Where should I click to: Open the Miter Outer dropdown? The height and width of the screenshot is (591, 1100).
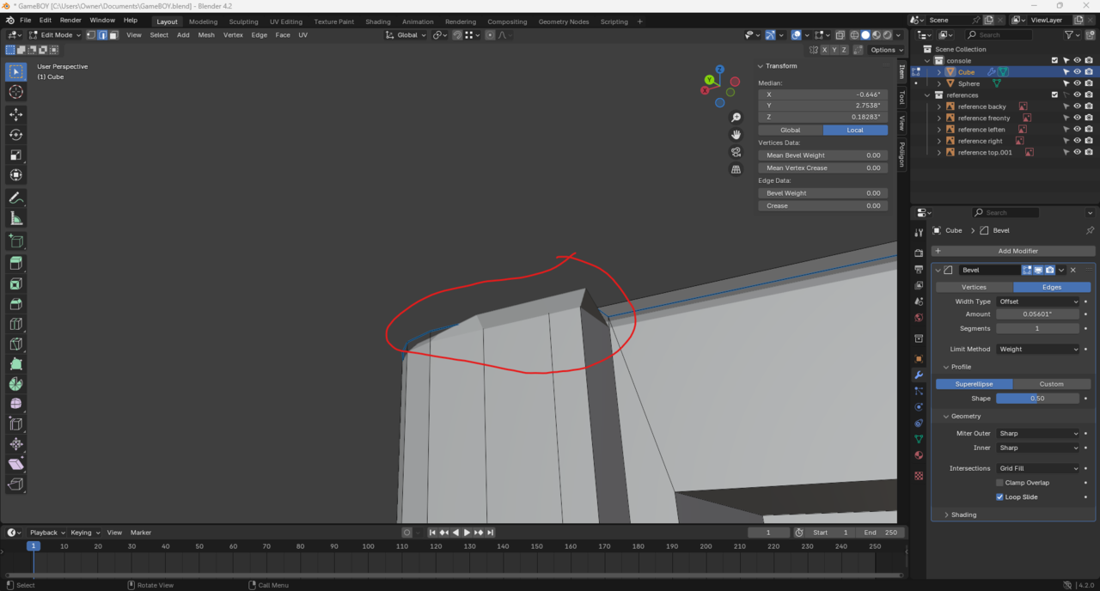1037,434
